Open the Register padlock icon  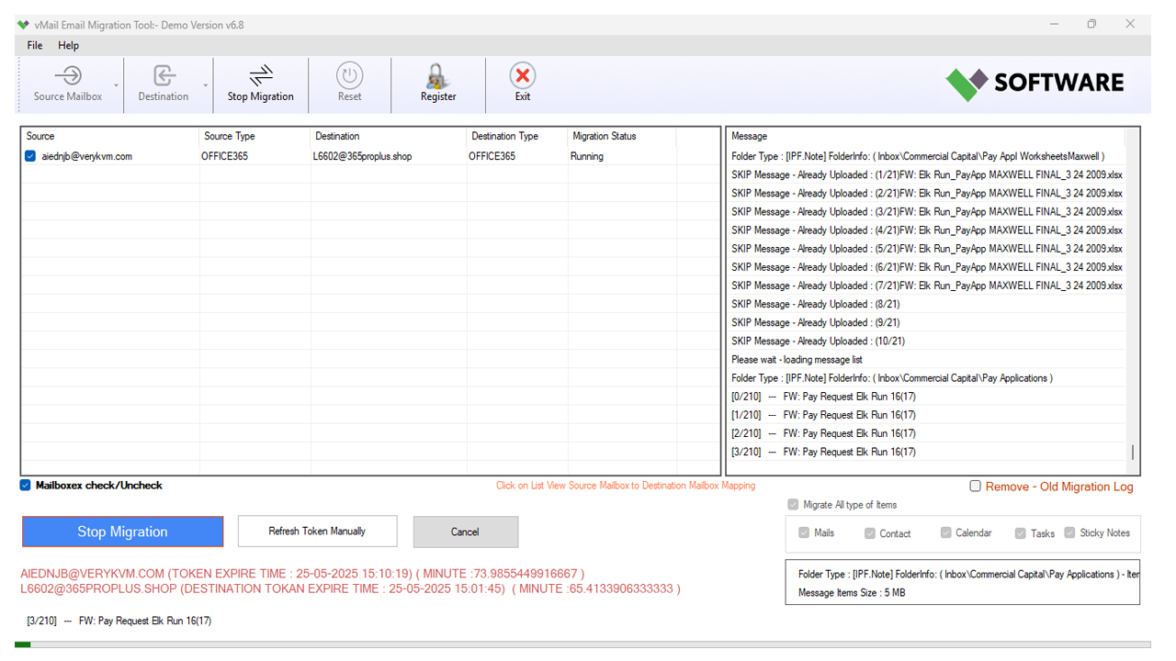coord(438,75)
